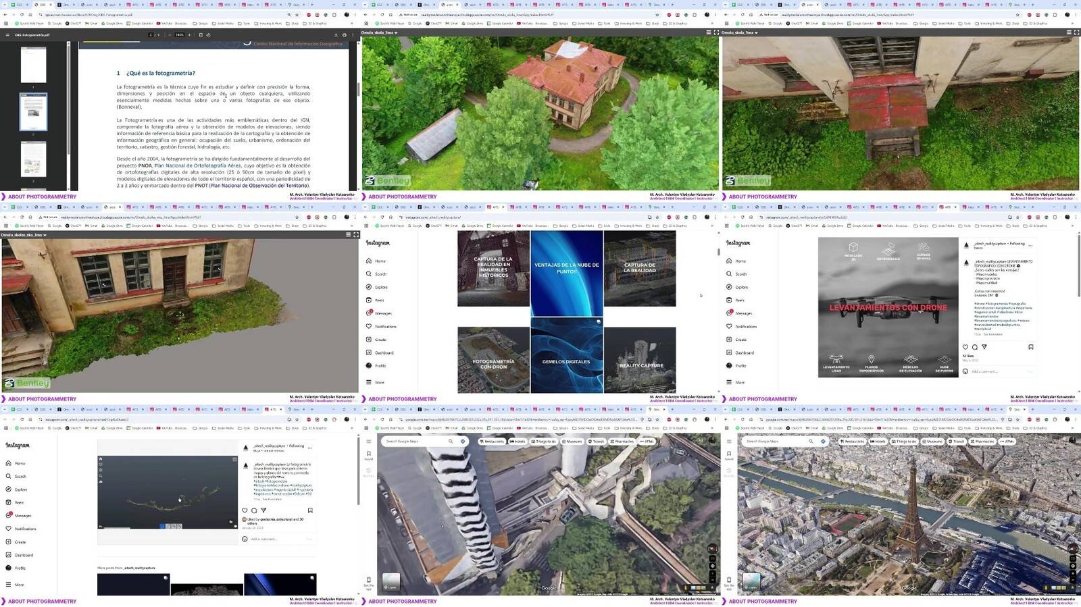Save the Levantamientos con Drone post bookmark
The width and height of the screenshot is (1081, 607).
[1031, 347]
